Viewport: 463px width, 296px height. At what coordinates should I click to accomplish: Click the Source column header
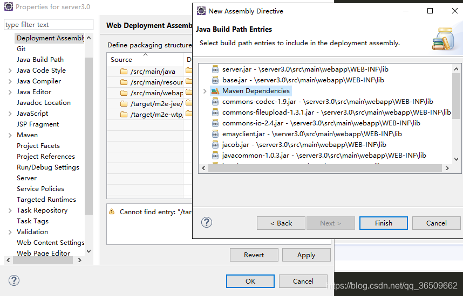(x=145, y=59)
